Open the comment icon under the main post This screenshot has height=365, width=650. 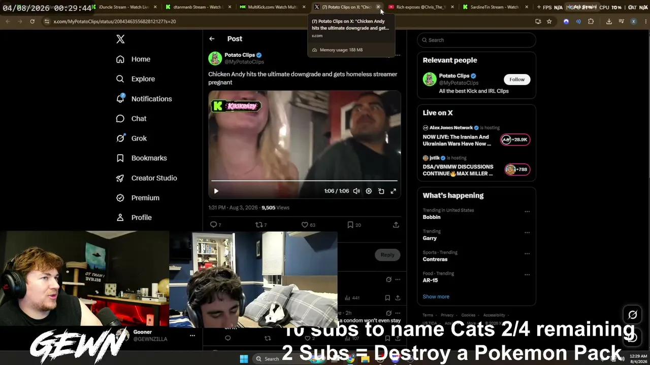click(x=213, y=225)
